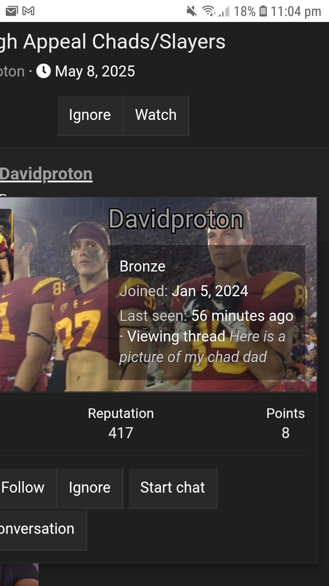The width and height of the screenshot is (329, 586).
Task: Tap the muted sound icon in status bar
Action: 192,11
